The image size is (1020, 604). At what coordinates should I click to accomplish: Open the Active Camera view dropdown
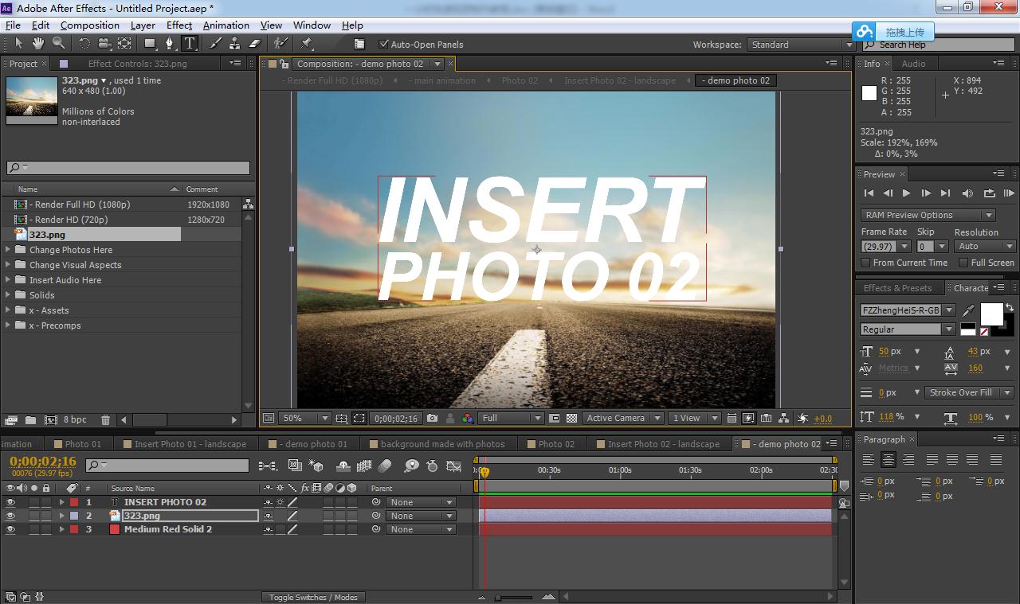(x=623, y=418)
